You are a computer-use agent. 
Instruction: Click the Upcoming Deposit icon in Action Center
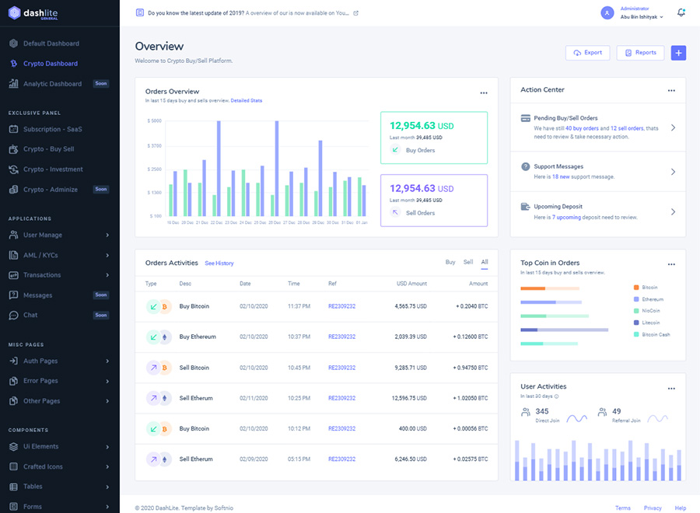(524, 208)
